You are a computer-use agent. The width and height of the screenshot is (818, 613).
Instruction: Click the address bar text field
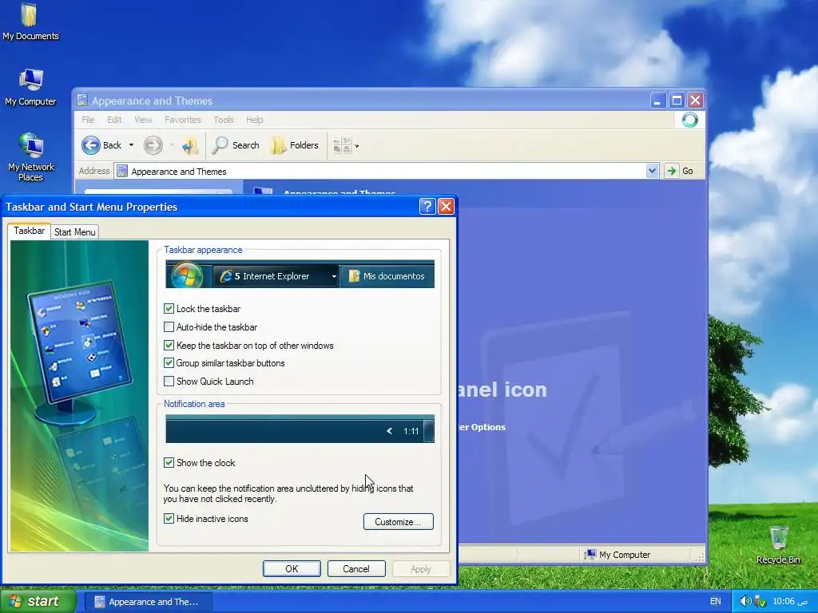(x=386, y=171)
